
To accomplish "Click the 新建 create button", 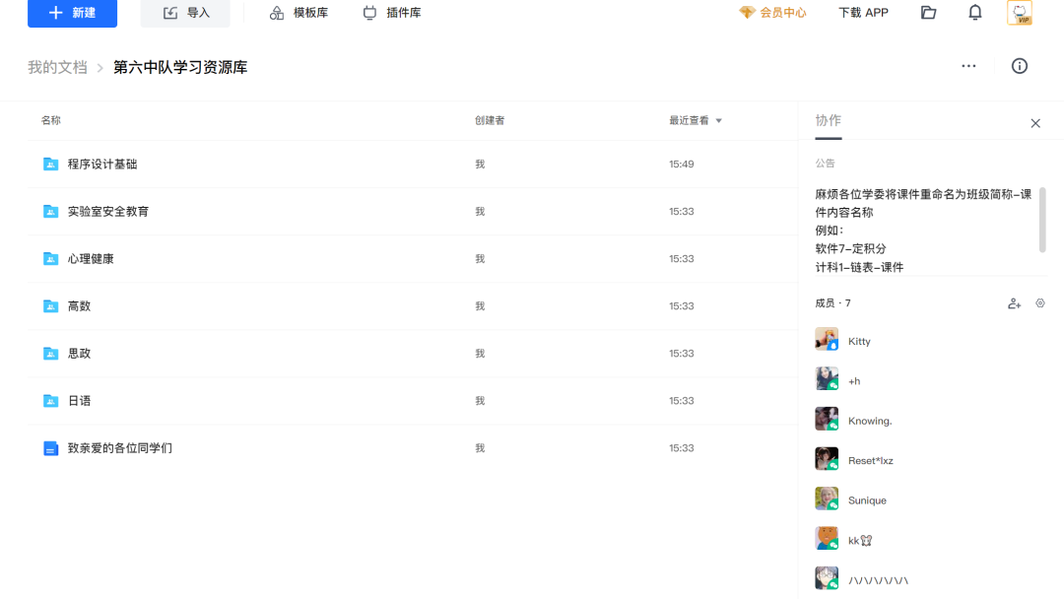I will 72,13.
